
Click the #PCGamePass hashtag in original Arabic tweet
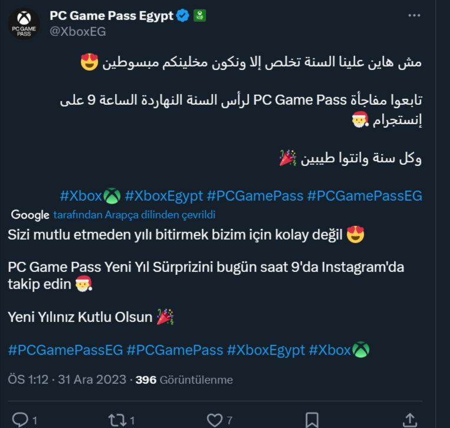pos(255,195)
